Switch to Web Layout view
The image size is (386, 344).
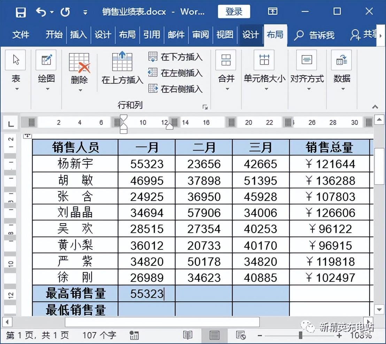(240, 335)
